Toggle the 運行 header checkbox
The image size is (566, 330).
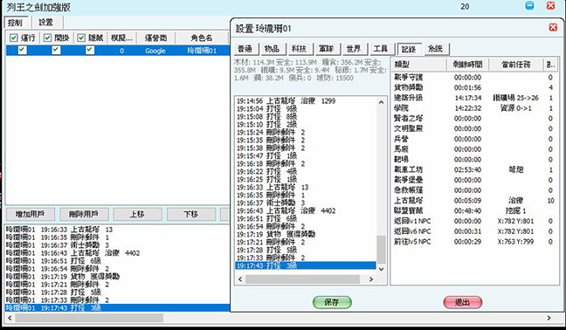(14, 38)
